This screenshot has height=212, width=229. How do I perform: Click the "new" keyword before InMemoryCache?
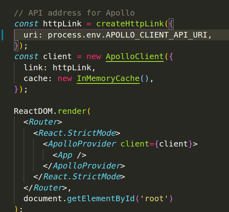[x=65, y=79]
